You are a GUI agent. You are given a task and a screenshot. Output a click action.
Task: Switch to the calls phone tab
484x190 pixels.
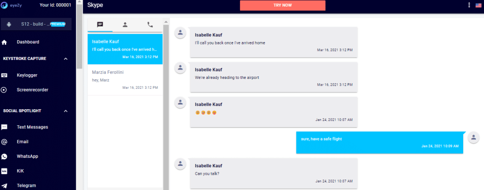[x=150, y=25]
